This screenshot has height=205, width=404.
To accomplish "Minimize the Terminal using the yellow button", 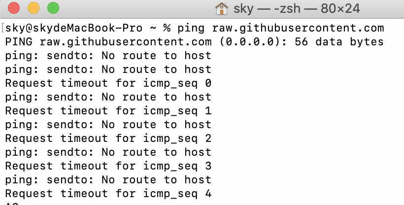I will 33,8.
